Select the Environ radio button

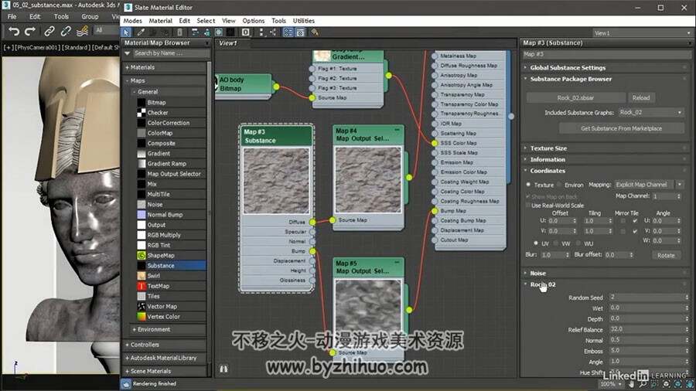[559, 185]
